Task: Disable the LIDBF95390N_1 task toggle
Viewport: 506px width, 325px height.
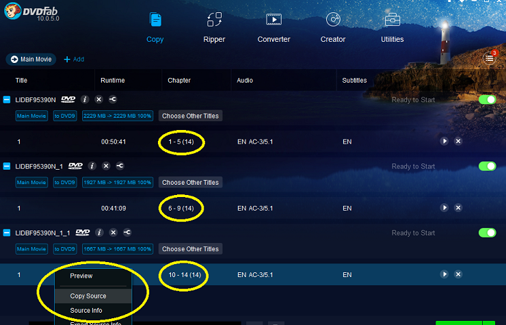Action: coord(488,166)
